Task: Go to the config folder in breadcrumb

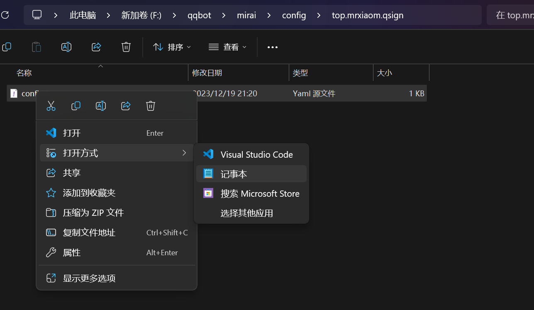Action: [294, 15]
